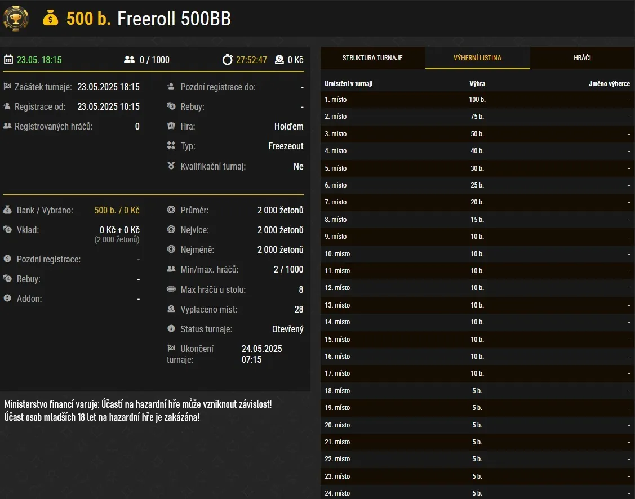Click the trophy logo in the top-left corner
Image resolution: width=635 pixels, height=499 pixels.
point(15,19)
